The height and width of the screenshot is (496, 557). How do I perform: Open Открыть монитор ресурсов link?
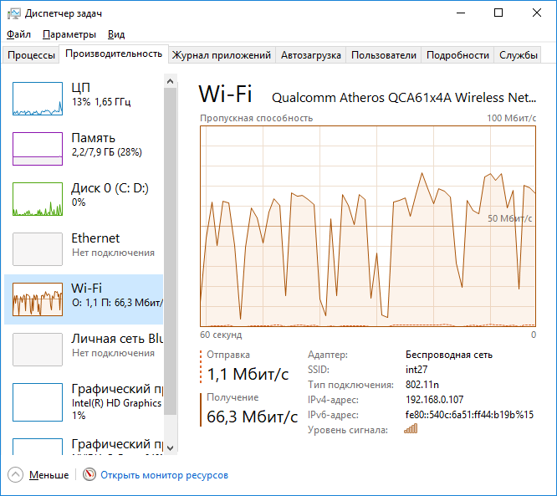[x=164, y=475]
